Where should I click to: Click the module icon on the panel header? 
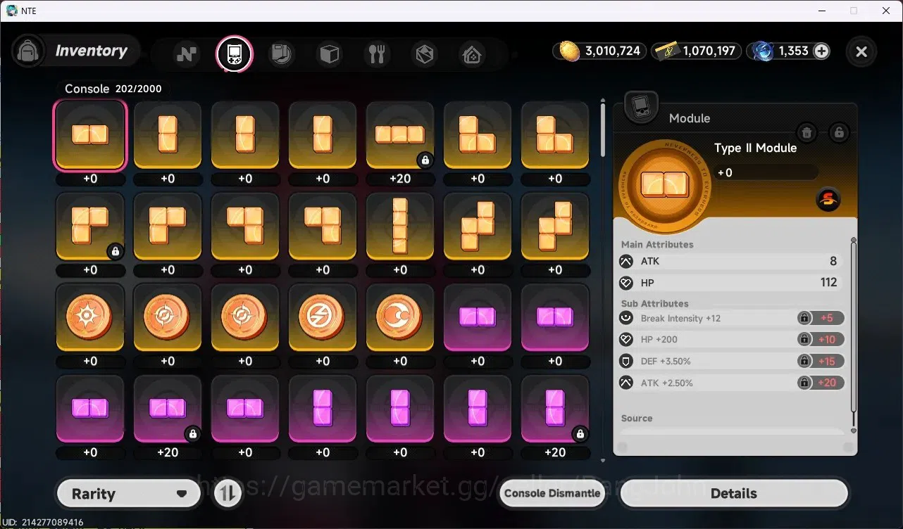[x=641, y=107]
